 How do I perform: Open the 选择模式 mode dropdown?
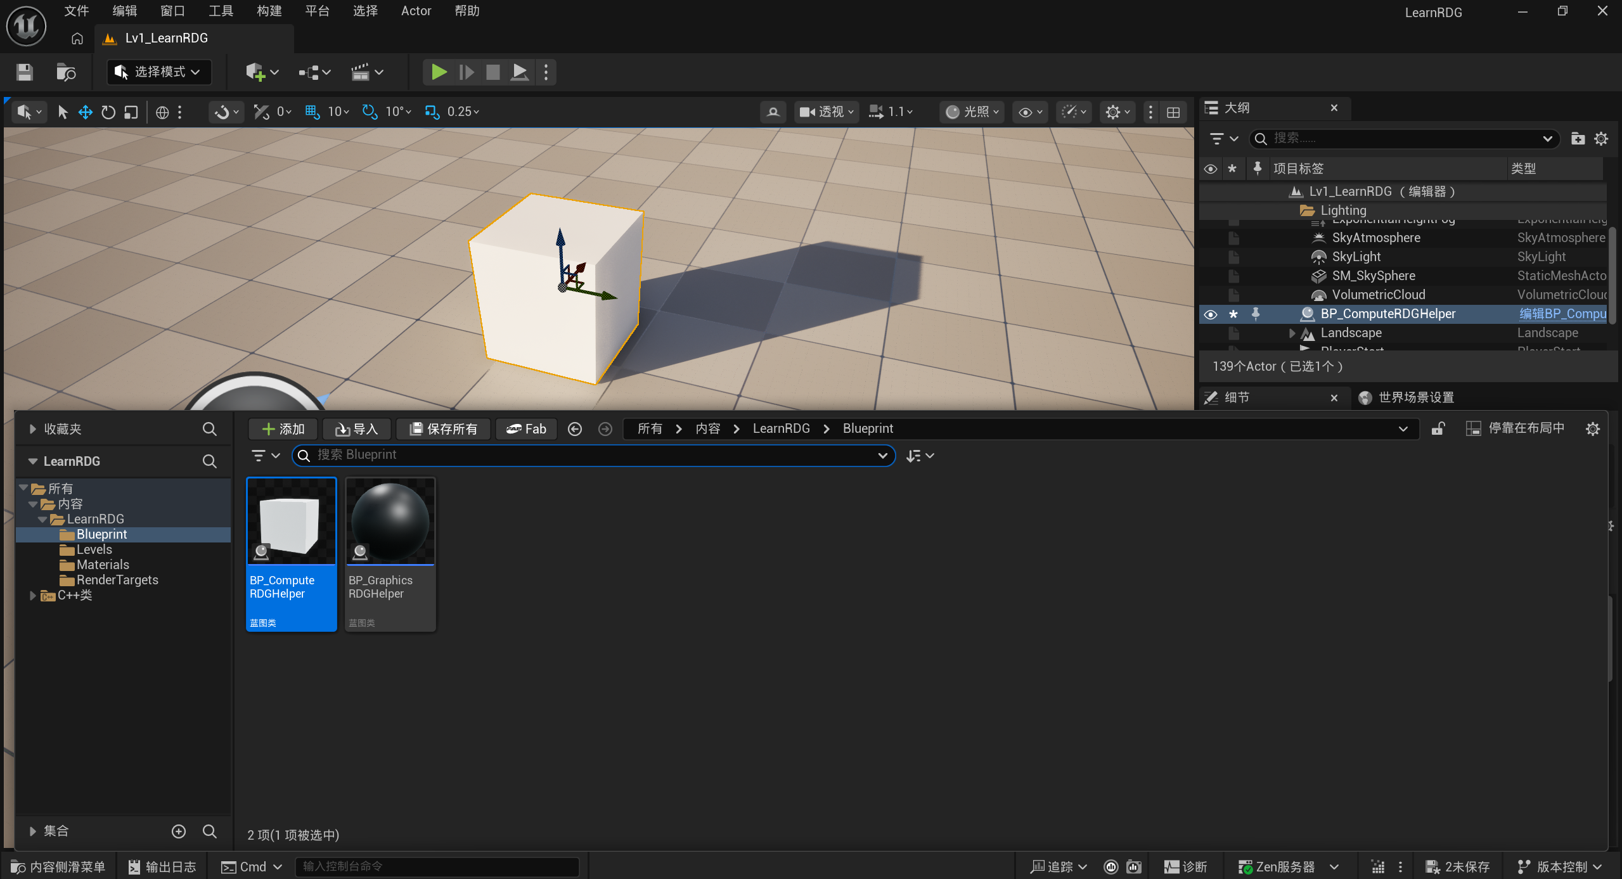click(158, 72)
